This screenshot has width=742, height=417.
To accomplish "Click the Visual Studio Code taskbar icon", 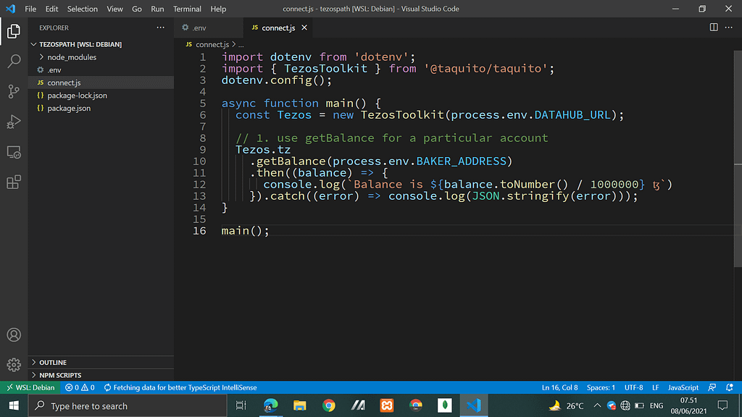I will 474,405.
